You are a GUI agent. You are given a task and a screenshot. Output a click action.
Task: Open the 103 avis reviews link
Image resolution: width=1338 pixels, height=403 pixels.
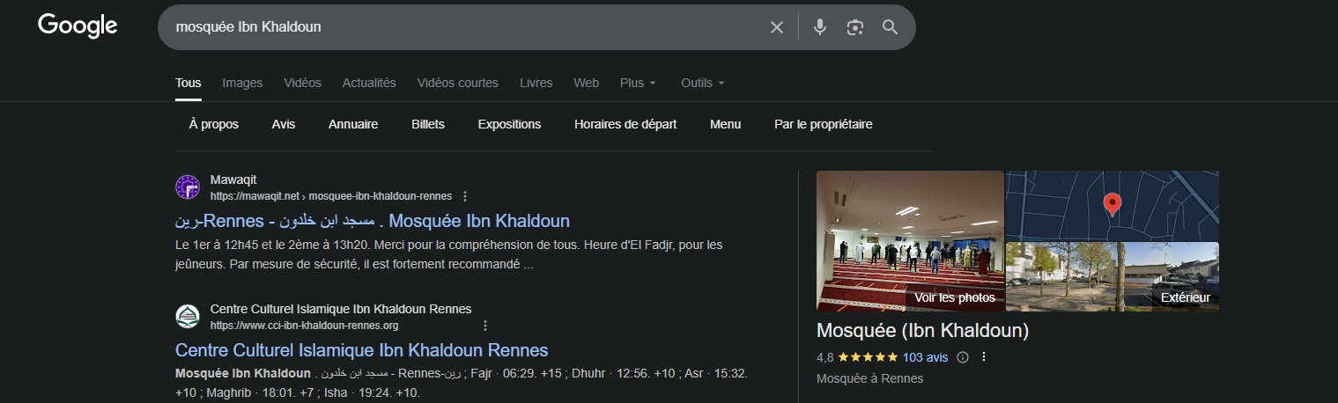(x=925, y=357)
